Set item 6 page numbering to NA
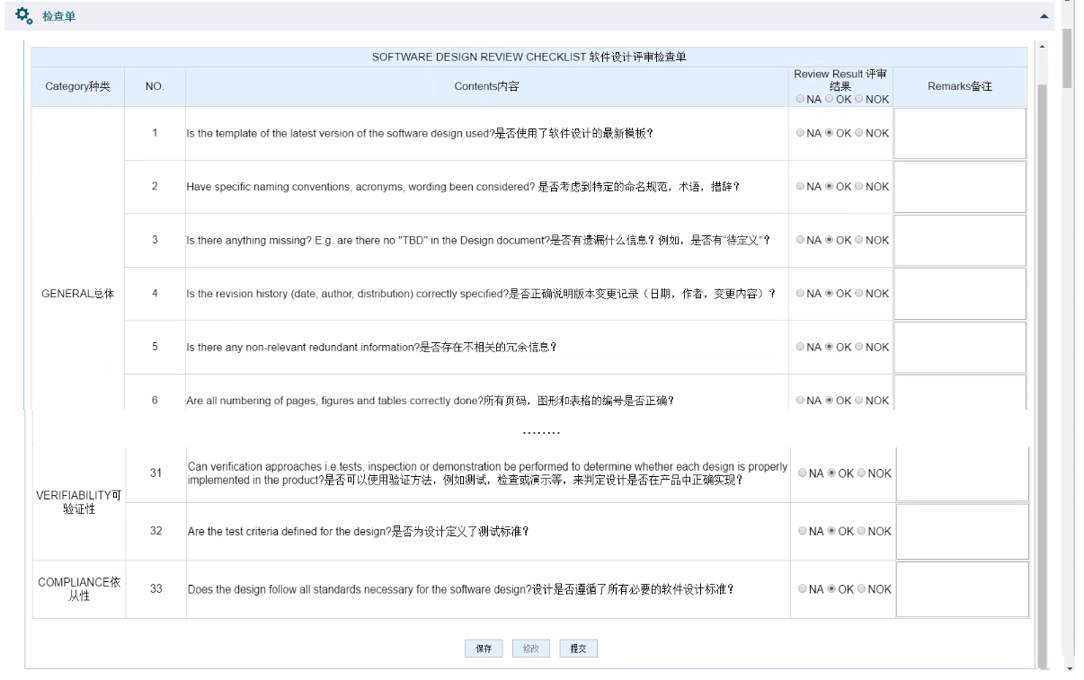Image resolution: width=1084 pixels, height=680 pixels. 801,401
